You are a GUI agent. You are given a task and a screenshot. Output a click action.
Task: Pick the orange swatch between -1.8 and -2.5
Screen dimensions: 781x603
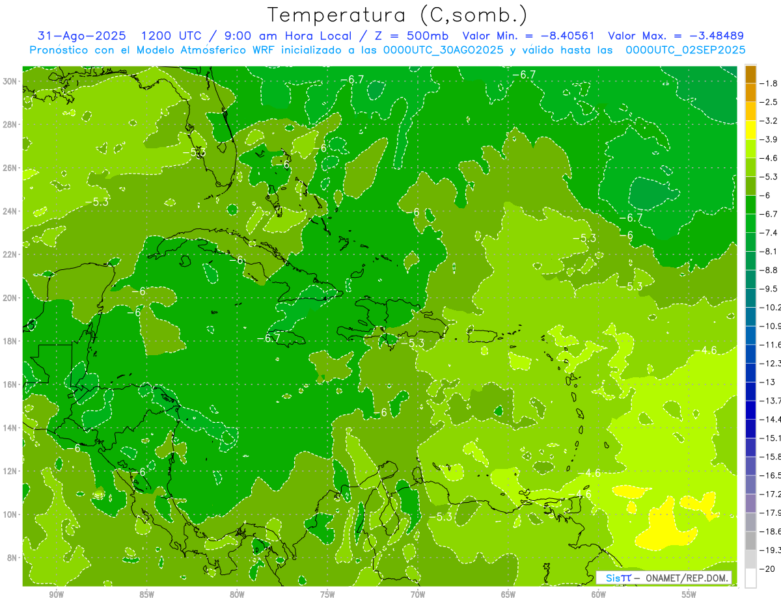[751, 92]
